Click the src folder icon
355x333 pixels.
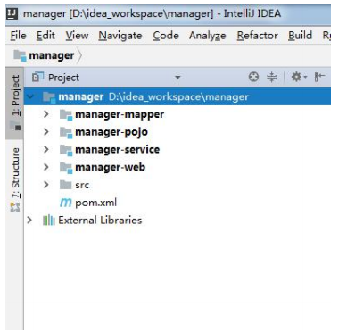pos(65,185)
